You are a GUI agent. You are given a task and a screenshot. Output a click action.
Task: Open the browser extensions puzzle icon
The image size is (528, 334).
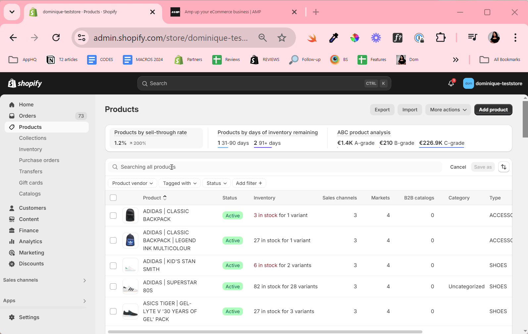441,38
